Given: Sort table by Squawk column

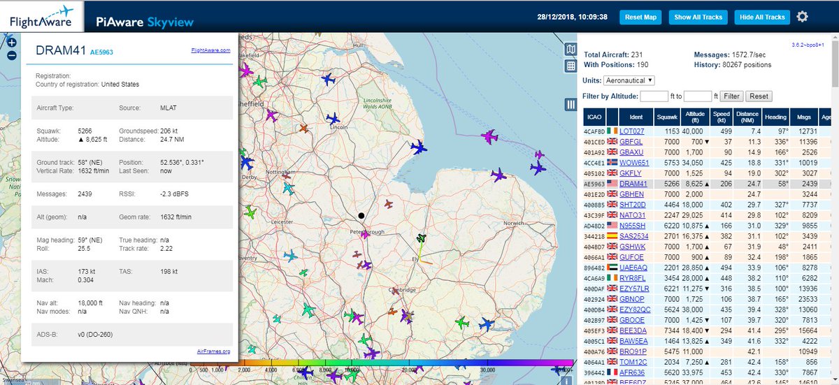Looking at the screenshot, I should pyautogui.click(x=666, y=117).
